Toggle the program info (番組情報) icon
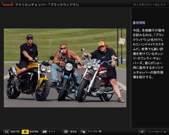This screenshot has height=135, width=169. pos(25,132)
